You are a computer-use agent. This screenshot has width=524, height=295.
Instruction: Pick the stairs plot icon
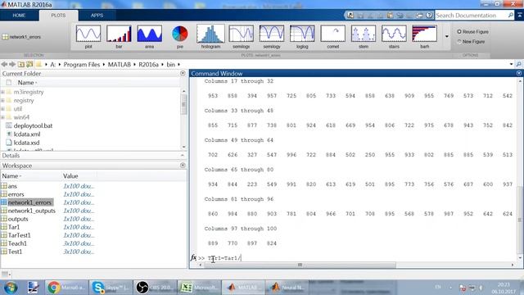coord(394,37)
